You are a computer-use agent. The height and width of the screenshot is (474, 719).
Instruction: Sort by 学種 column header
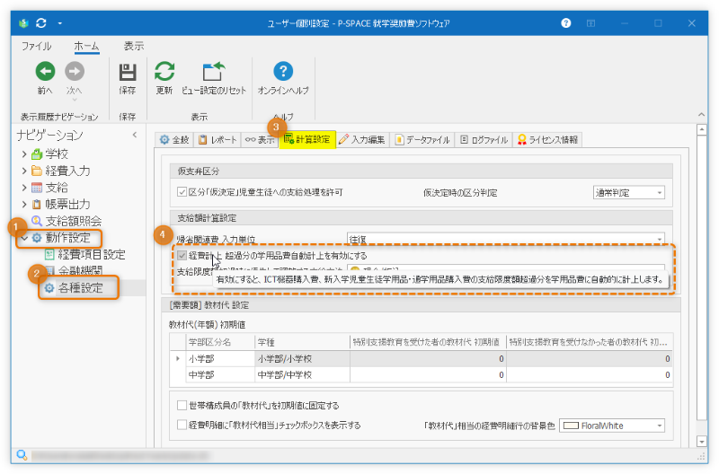(303, 342)
